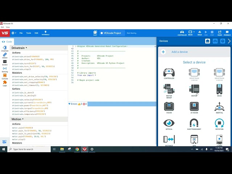This screenshot has width=232, height=174.
Task: Click the VEXcode Project name
Action: tap(112, 33)
